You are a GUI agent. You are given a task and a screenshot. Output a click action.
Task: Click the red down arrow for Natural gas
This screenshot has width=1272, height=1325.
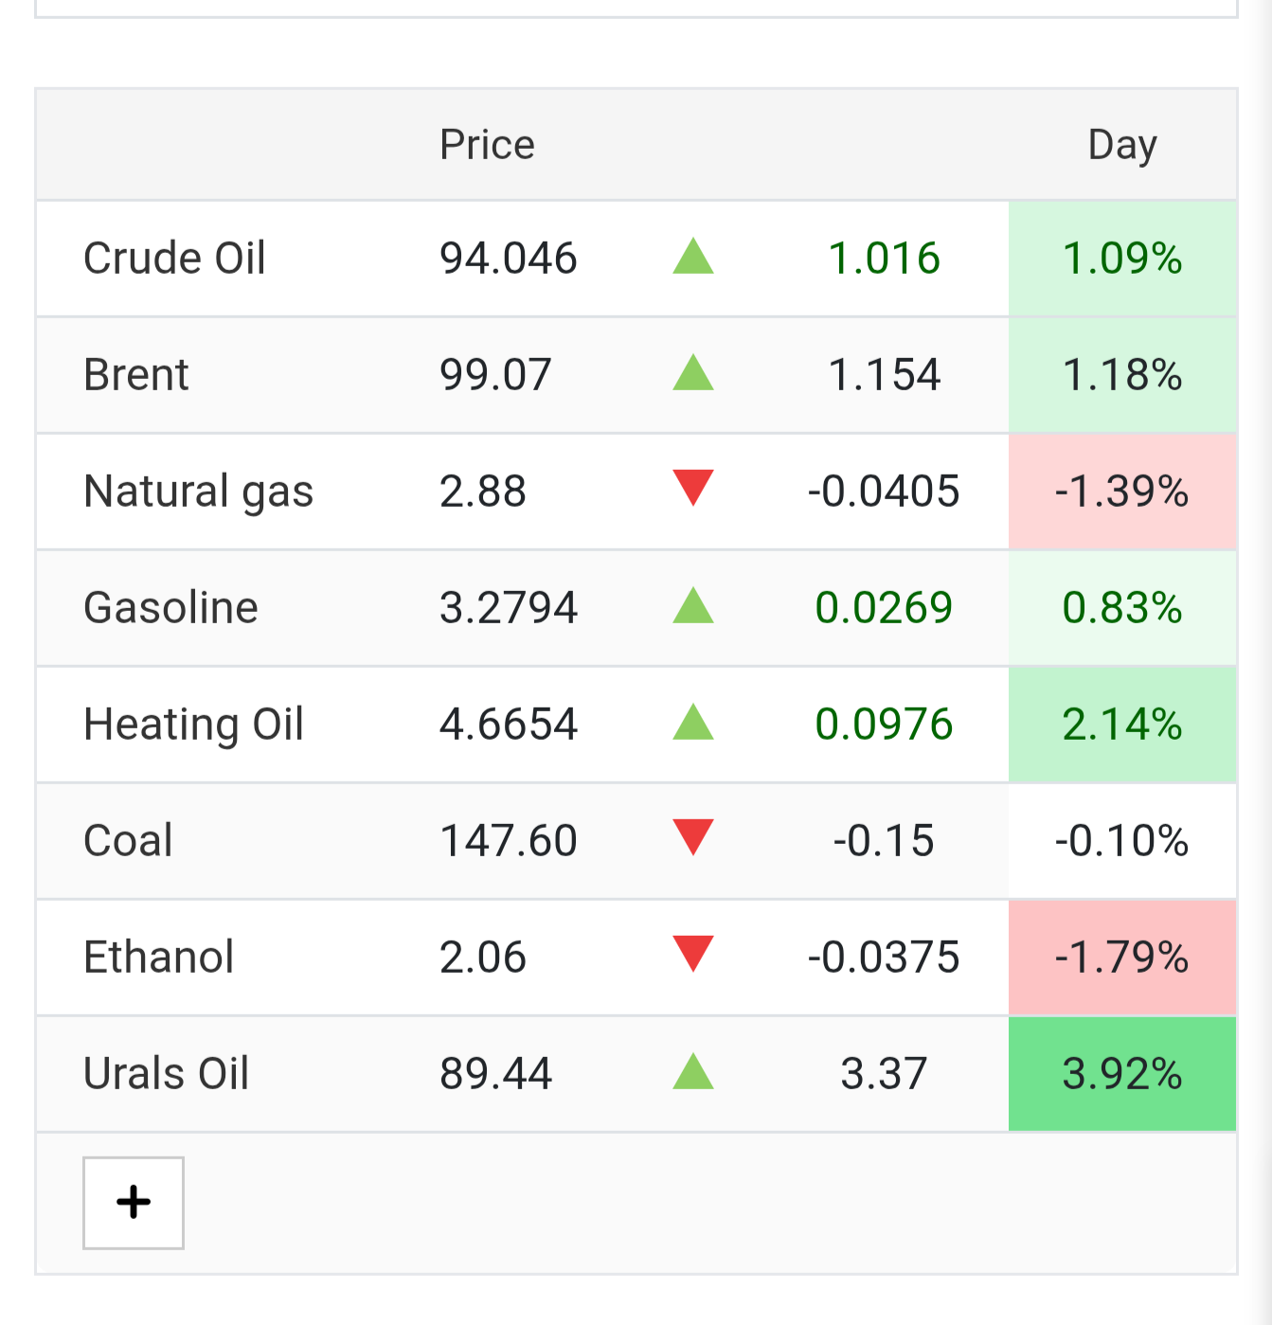click(693, 488)
